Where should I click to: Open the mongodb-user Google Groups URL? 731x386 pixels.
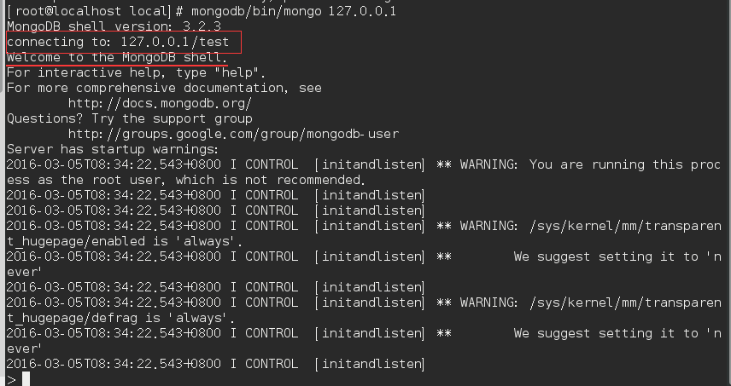click(233, 134)
